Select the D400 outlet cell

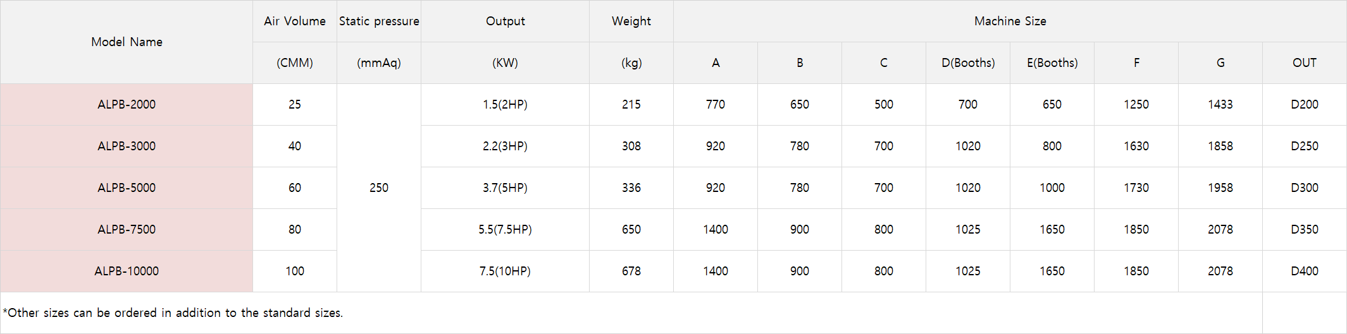tap(1305, 271)
